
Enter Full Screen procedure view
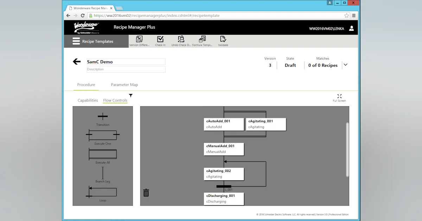point(339,98)
